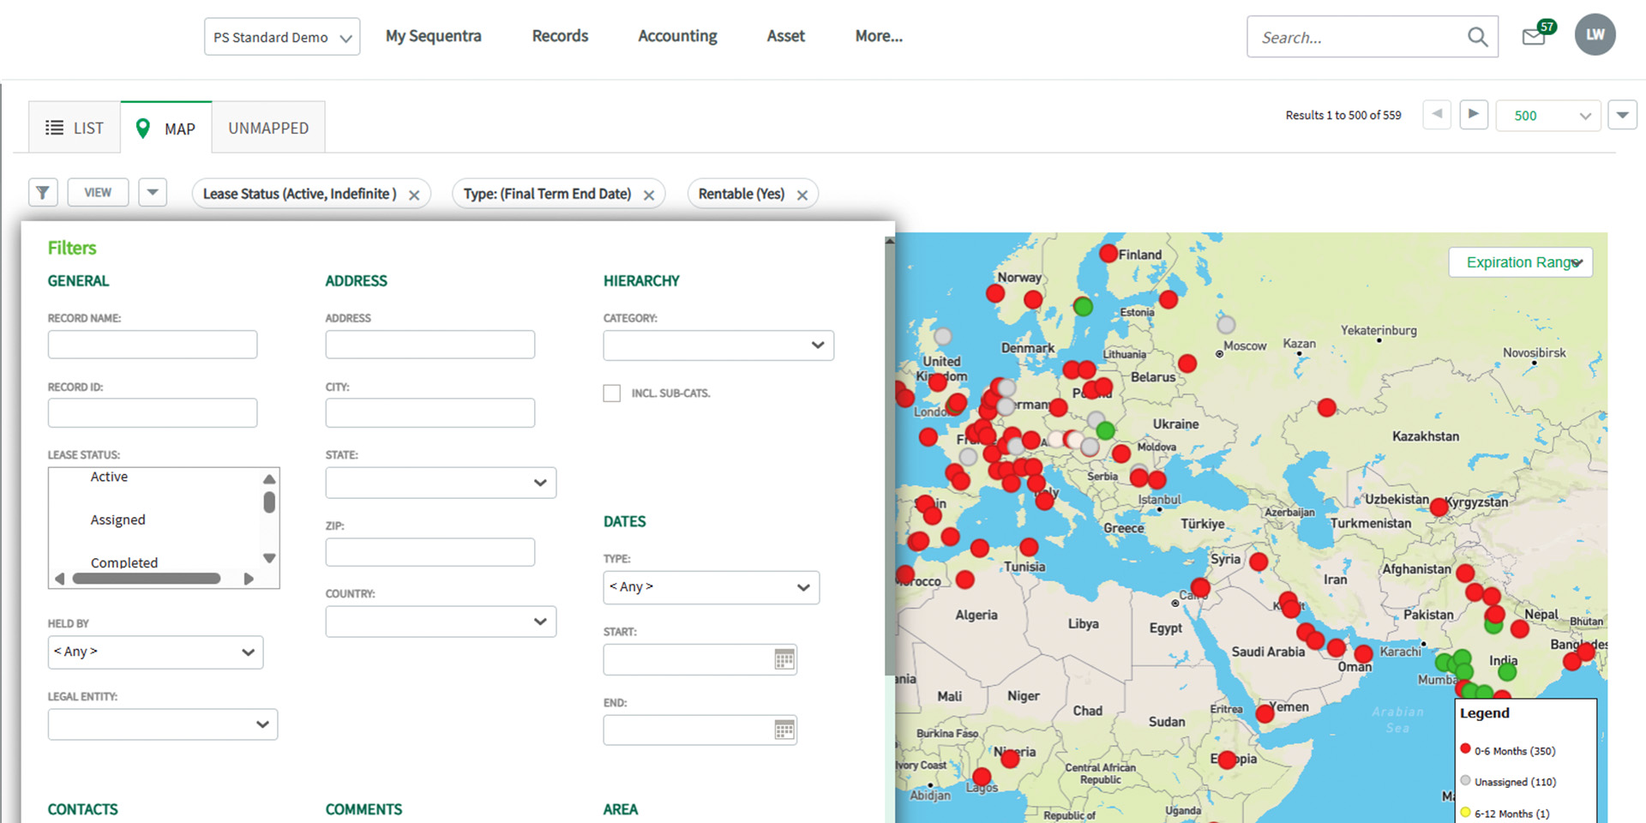The image size is (1646, 823).
Task: Open the Expiration Range map dropdown
Action: [x=1521, y=262]
